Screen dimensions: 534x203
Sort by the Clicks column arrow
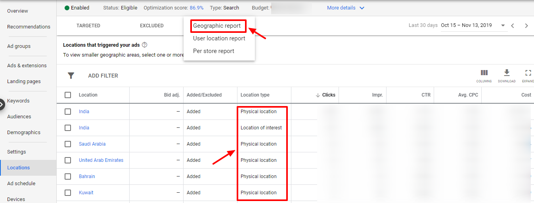click(318, 95)
